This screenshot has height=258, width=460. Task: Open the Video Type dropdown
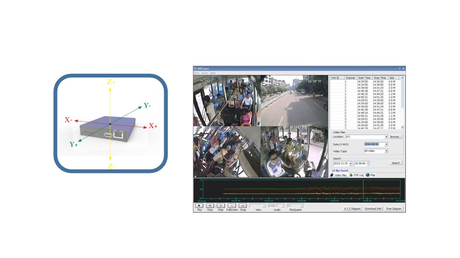[x=386, y=151]
